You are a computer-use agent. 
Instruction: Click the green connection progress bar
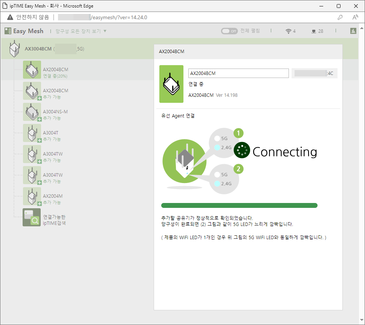click(239, 205)
